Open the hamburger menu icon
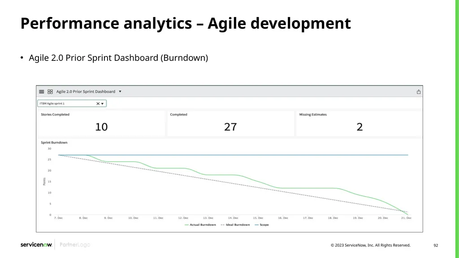The width and height of the screenshot is (459, 258). click(x=42, y=91)
